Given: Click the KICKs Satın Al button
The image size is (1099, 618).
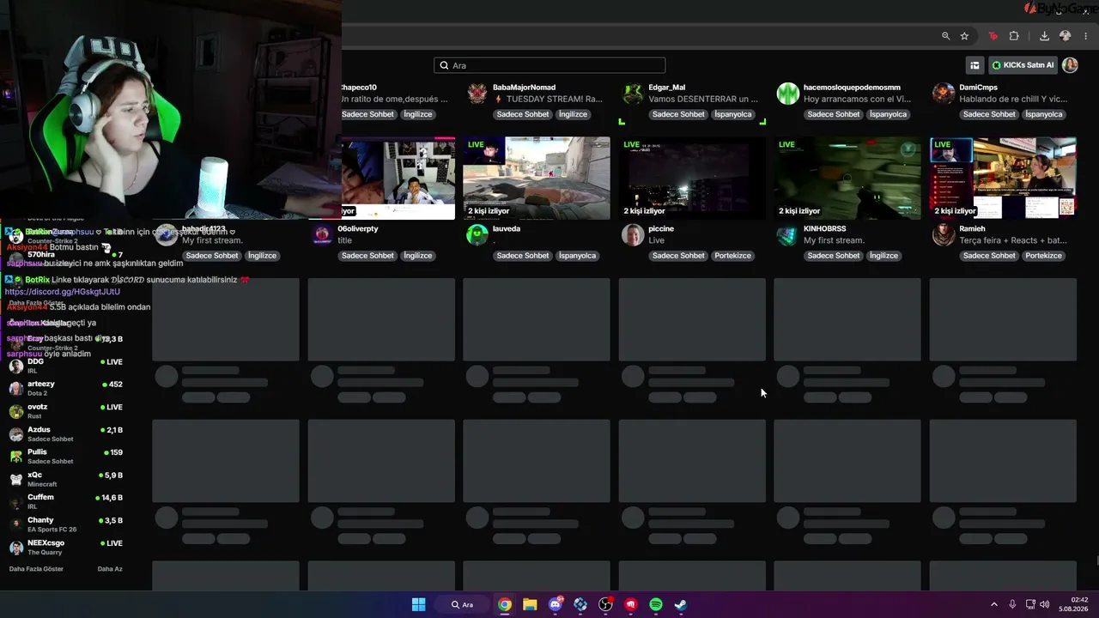Looking at the screenshot, I should (1023, 65).
